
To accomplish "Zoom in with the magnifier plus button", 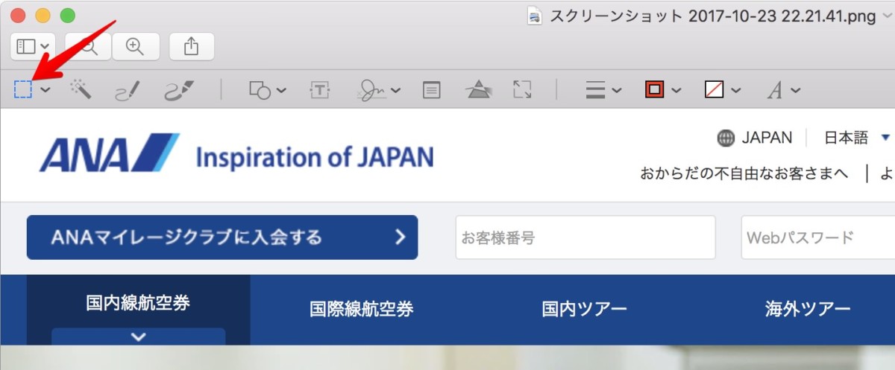I will click(x=135, y=46).
